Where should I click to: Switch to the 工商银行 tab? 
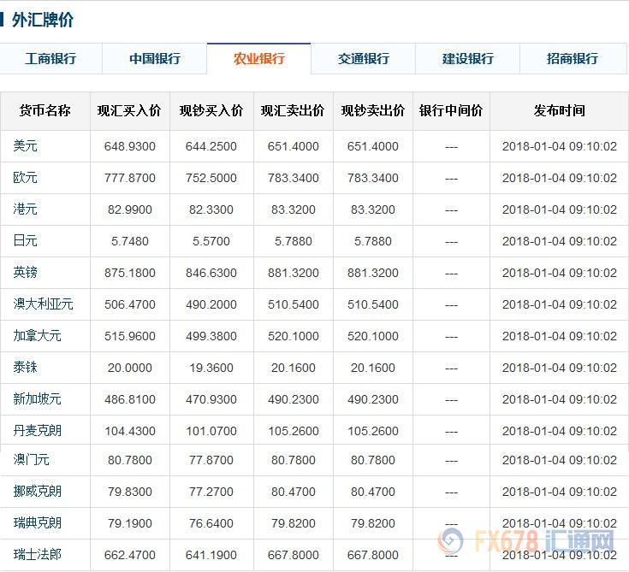[50, 58]
